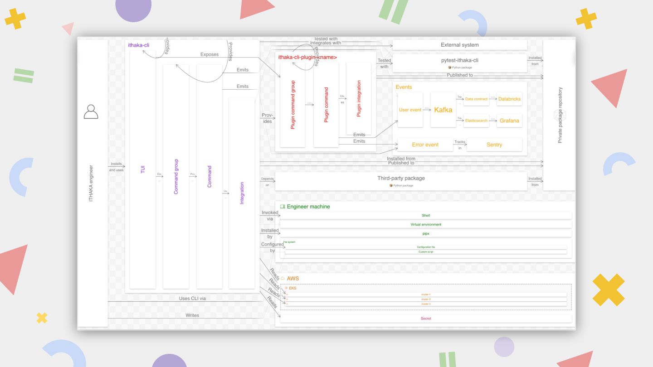Viewport: 653px width, 367px height.
Task: Select the Grafana node
Action: click(x=509, y=121)
